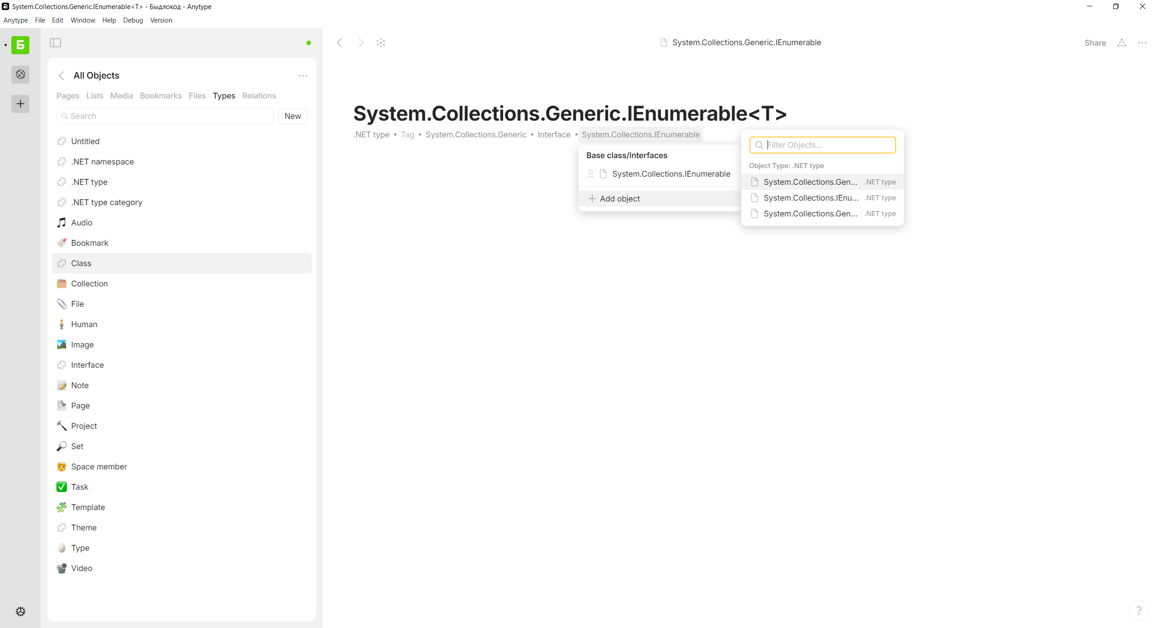Switch to the Bookmarks tab
Screen dimensions: 1157x628
tap(161, 96)
